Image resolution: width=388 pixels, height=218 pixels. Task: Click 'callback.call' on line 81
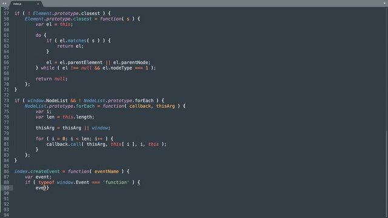pos(64,144)
